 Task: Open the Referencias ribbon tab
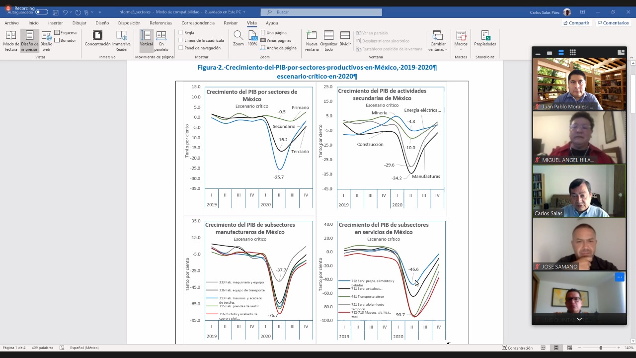(160, 23)
